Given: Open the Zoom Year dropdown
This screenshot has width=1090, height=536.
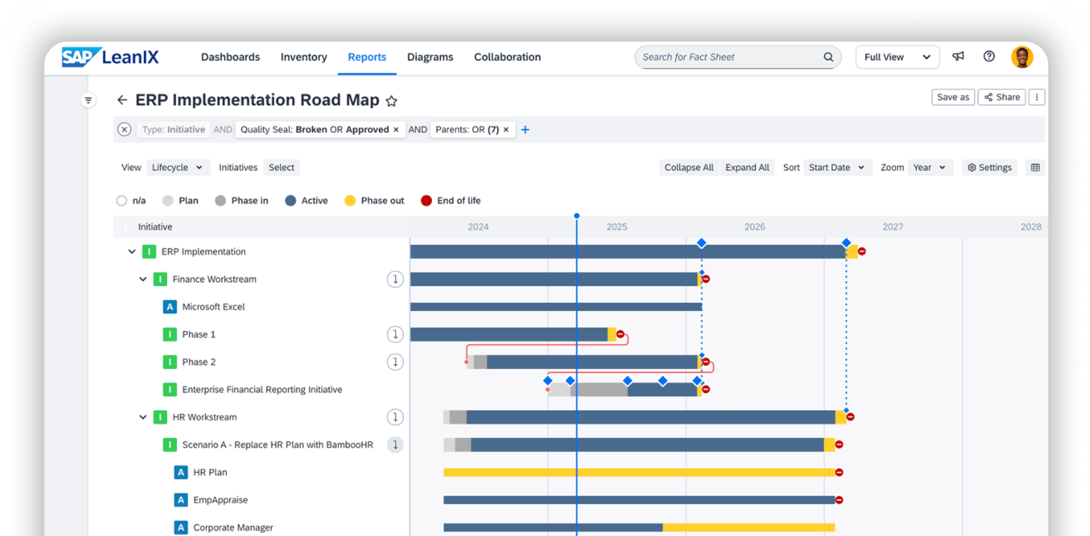Looking at the screenshot, I should pyautogui.click(x=930, y=167).
